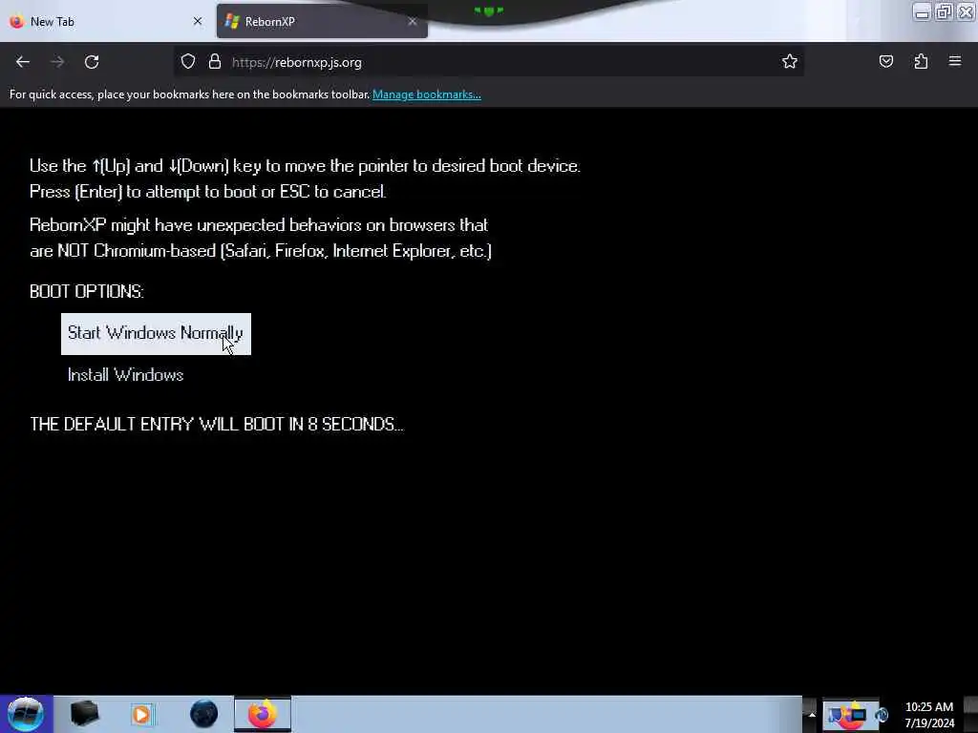Click the default entry boot countdown text
The height and width of the screenshot is (733, 978).
(217, 425)
